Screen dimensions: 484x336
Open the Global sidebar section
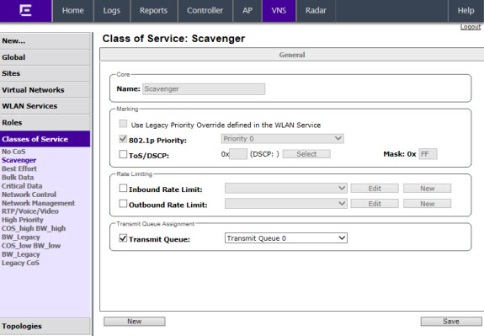click(x=45, y=57)
